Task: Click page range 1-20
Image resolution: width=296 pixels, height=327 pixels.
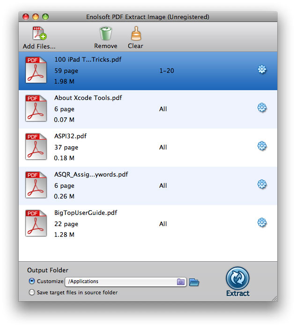Action: tap(167, 71)
